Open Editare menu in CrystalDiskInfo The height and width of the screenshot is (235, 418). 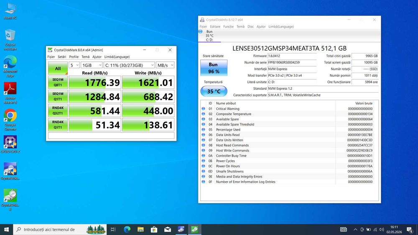(x=215, y=27)
